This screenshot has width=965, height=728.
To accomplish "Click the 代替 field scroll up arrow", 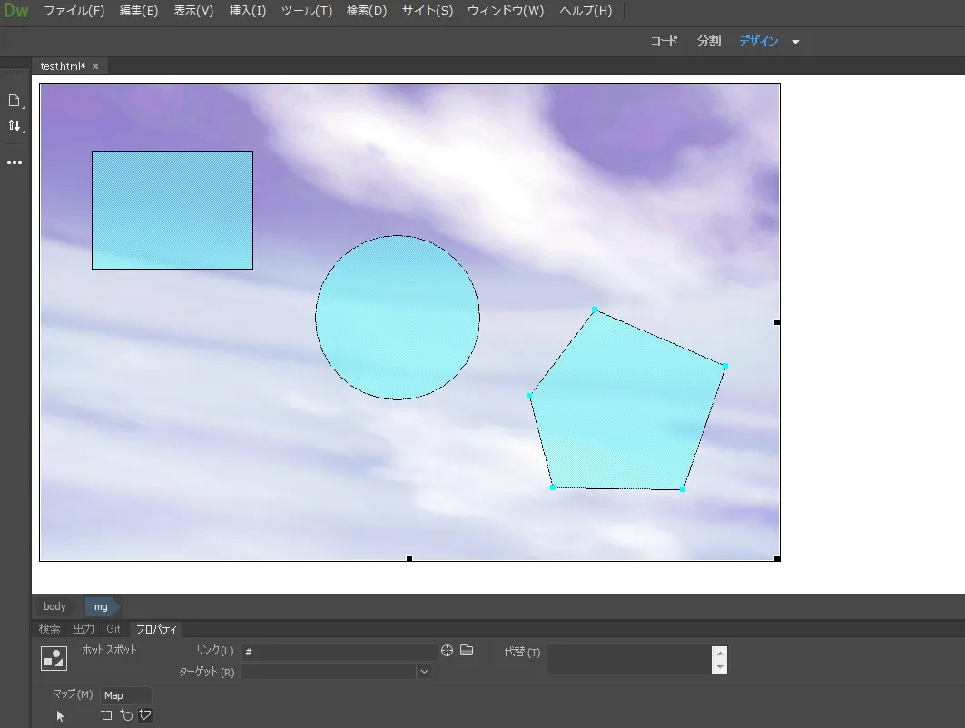I will [x=720, y=653].
